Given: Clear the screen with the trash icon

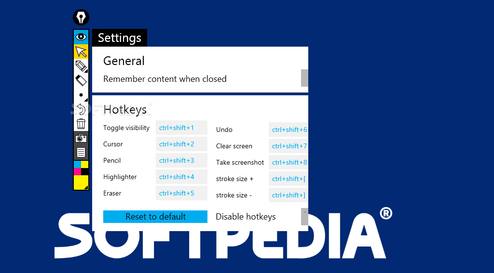Looking at the screenshot, I should point(81,124).
